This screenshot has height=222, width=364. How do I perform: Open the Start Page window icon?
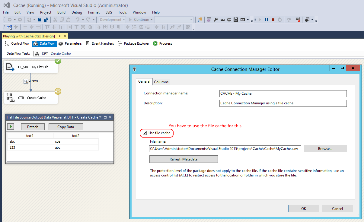click(x=209, y=20)
